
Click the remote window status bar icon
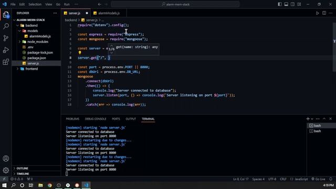pyautogui.click(x=4, y=179)
